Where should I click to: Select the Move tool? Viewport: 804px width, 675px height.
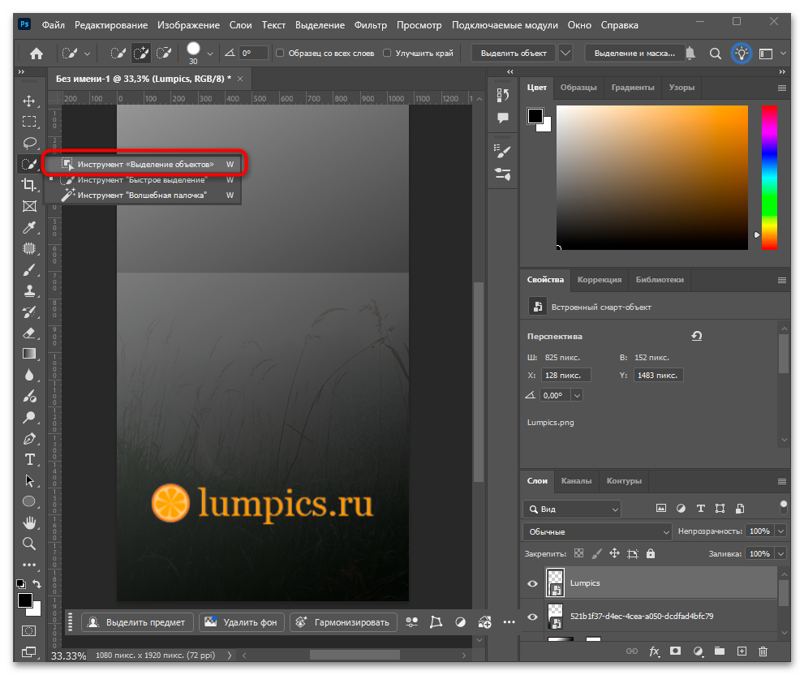29,101
